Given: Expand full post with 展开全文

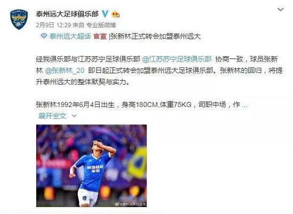Looking at the screenshot, I should coord(52,116).
